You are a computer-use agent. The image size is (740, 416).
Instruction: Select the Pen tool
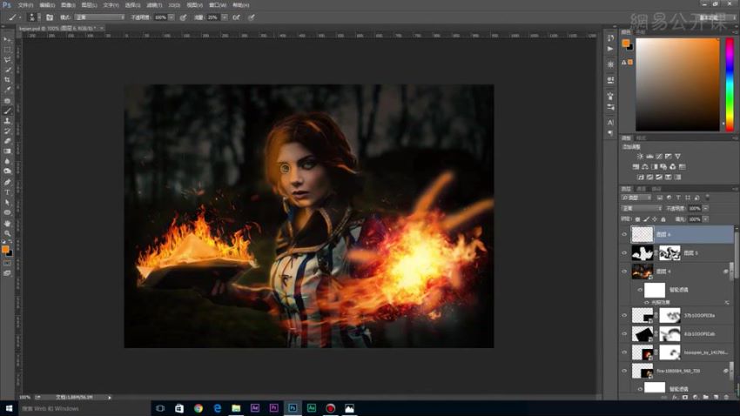(x=7, y=182)
